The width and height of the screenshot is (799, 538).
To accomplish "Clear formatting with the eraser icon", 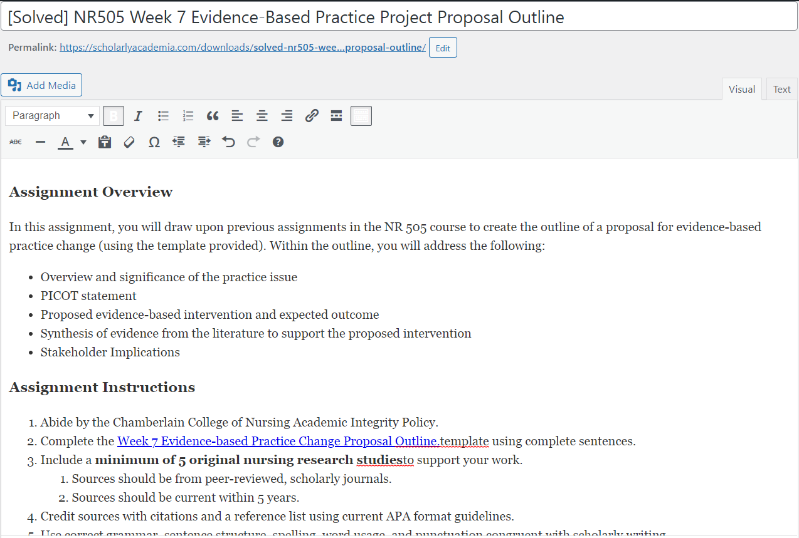I will (x=129, y=142).
